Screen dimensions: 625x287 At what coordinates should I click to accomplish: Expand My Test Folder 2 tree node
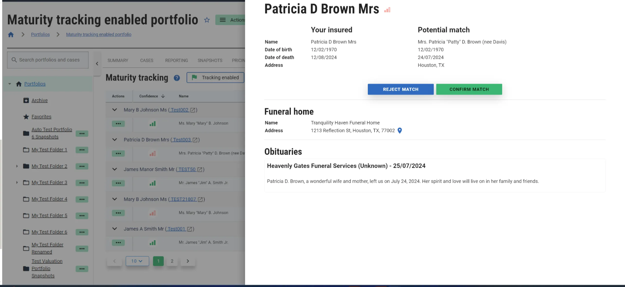(17, 166)
